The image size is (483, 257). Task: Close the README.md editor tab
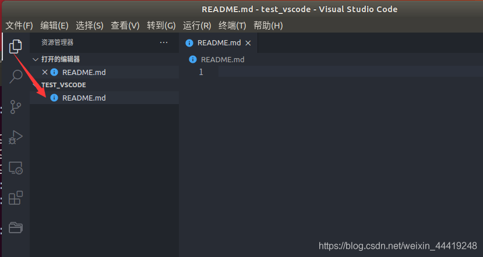[x=248, y=43]
